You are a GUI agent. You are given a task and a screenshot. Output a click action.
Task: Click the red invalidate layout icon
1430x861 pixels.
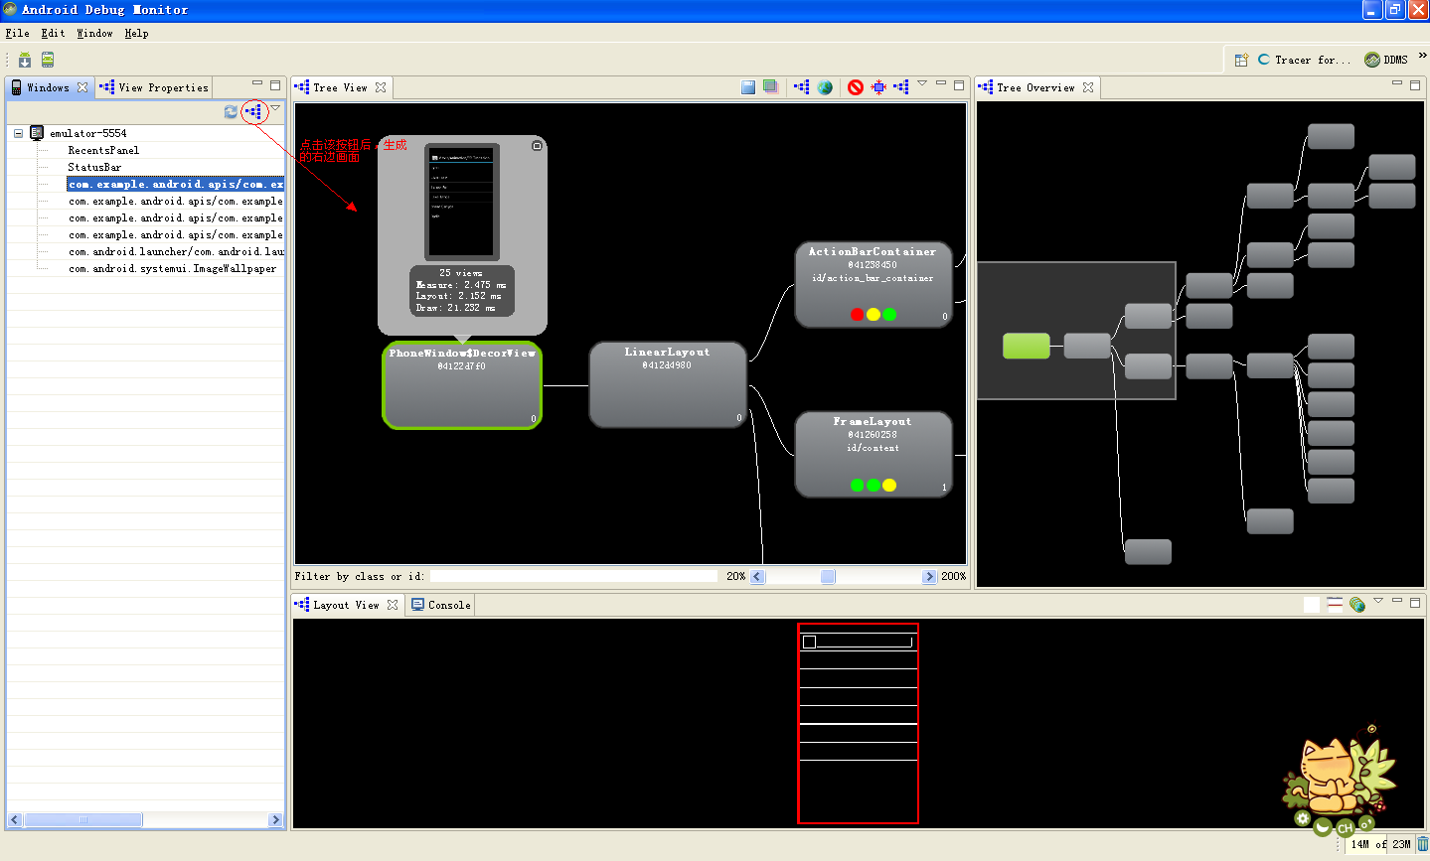[x=856, y=87]
